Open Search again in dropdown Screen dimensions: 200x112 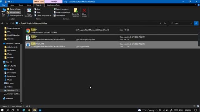coord(15,16)
